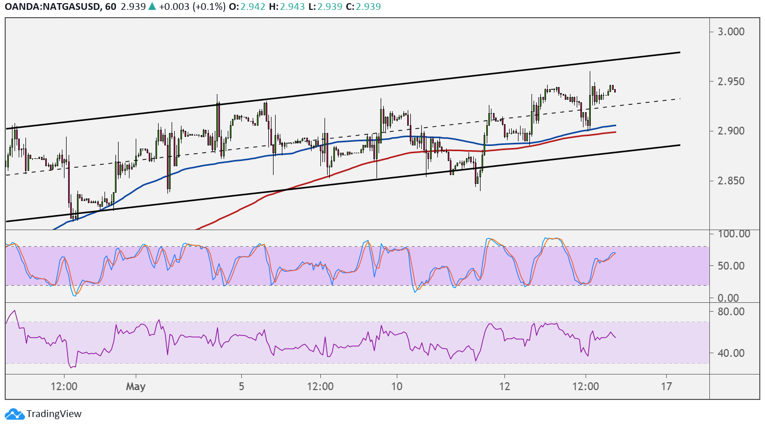Click the 10 date label on time axis
Viewport: 765px width, 428px height.
pyautogui.click(x=397, y=386)
